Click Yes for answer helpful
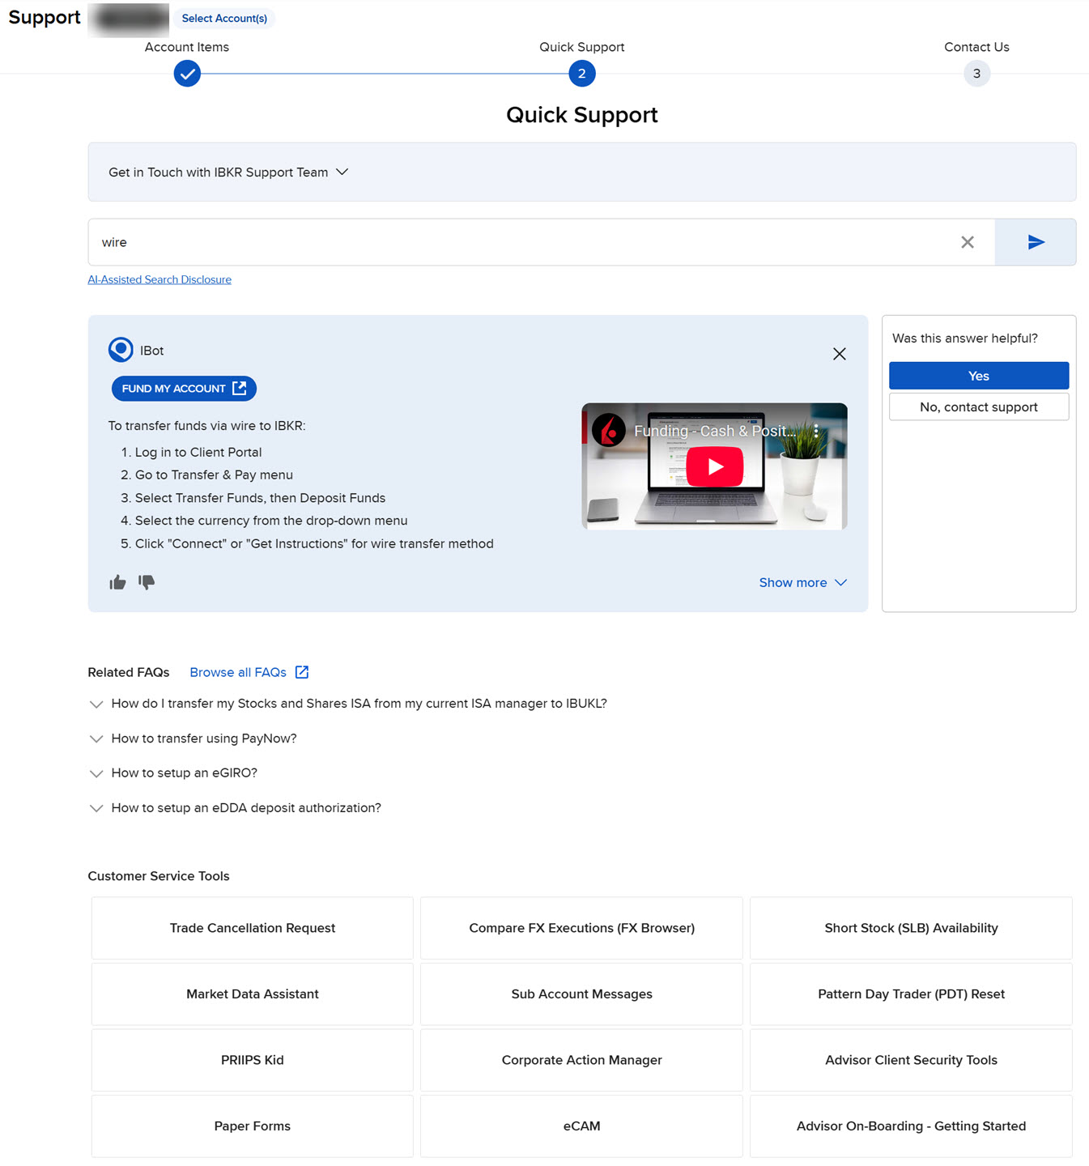Viewport: 1089px width, 1166px height. pyautogui.click(x=978, y=376)
